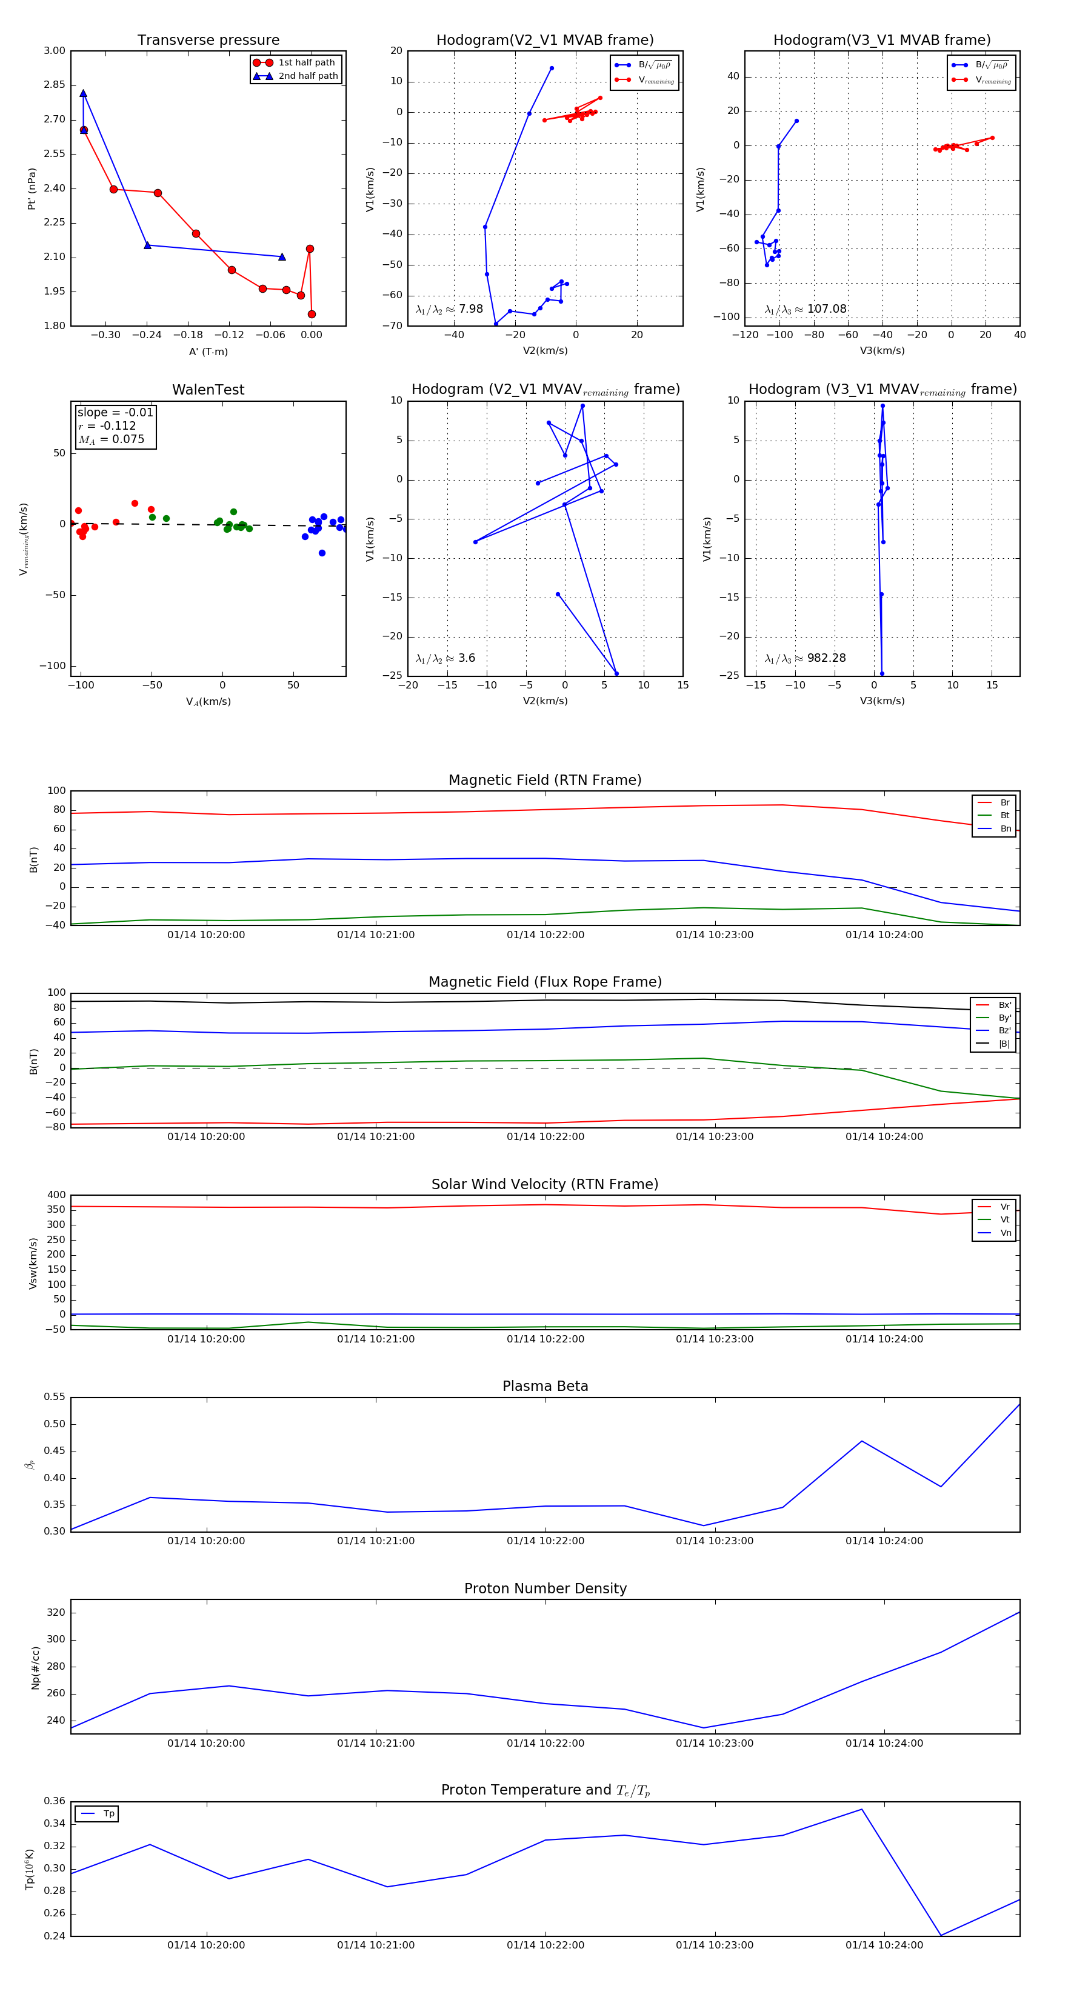The width and height of the screenshot is (1091, 2000).
Task: Select the "Bx'" legend entry
Action: 994,1005
